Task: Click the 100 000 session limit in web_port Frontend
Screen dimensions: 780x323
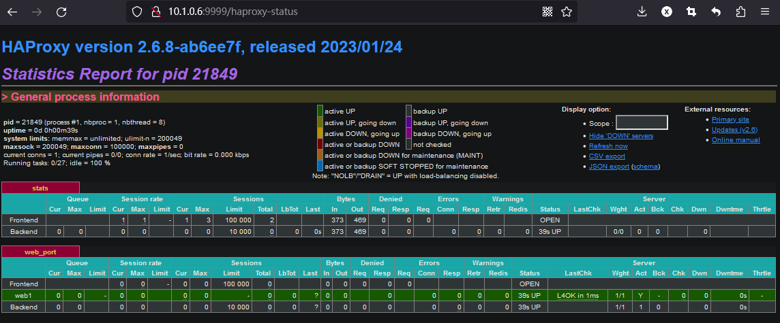Action: pyautogui.click(x=237, y=284)
